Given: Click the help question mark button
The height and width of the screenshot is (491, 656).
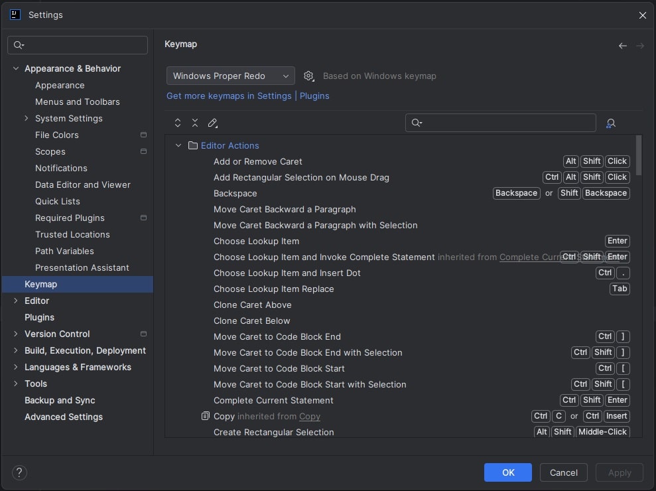Looking at the screenshot, I should 19,472.
